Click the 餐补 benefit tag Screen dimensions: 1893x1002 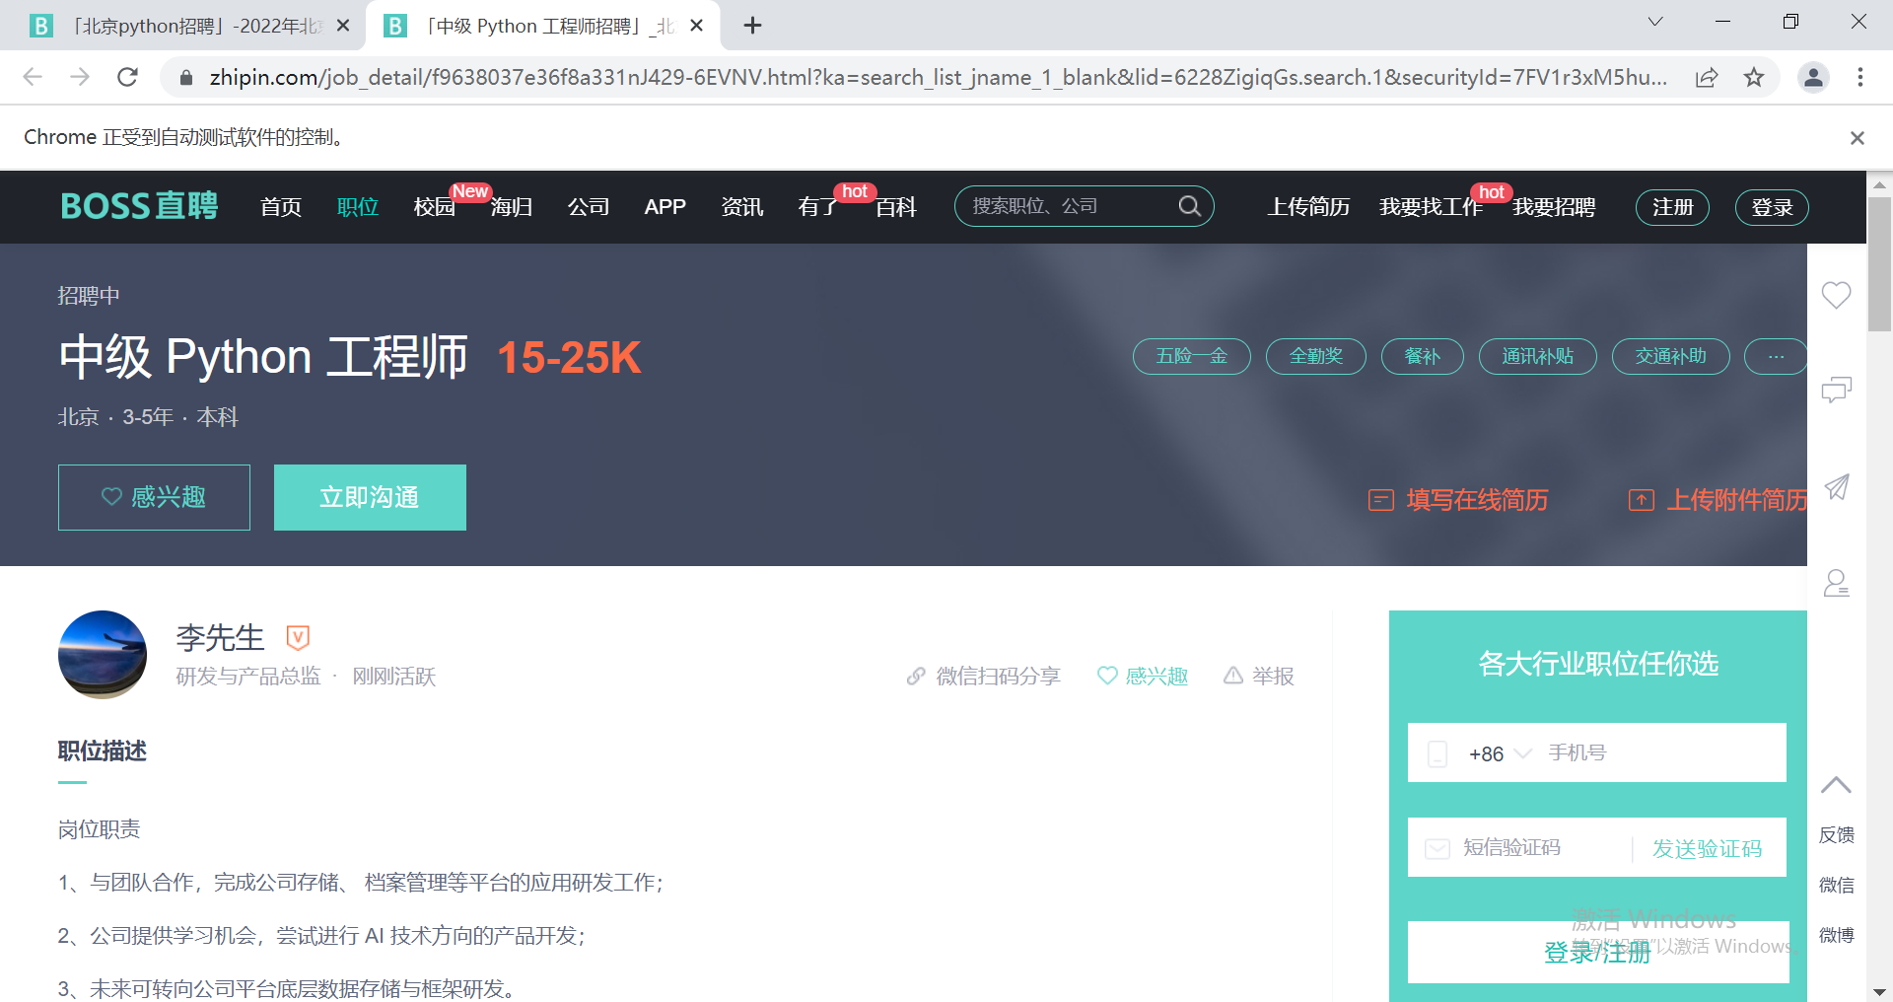point(1423,356)
